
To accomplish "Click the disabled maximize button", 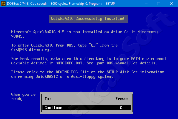I will pyautogui.click(x=159, y=4).
